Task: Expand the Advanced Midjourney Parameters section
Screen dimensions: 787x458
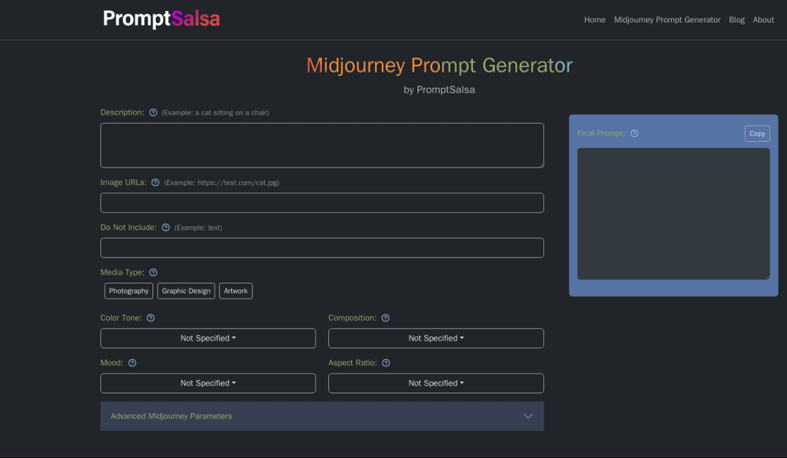Action: (322, 416)
